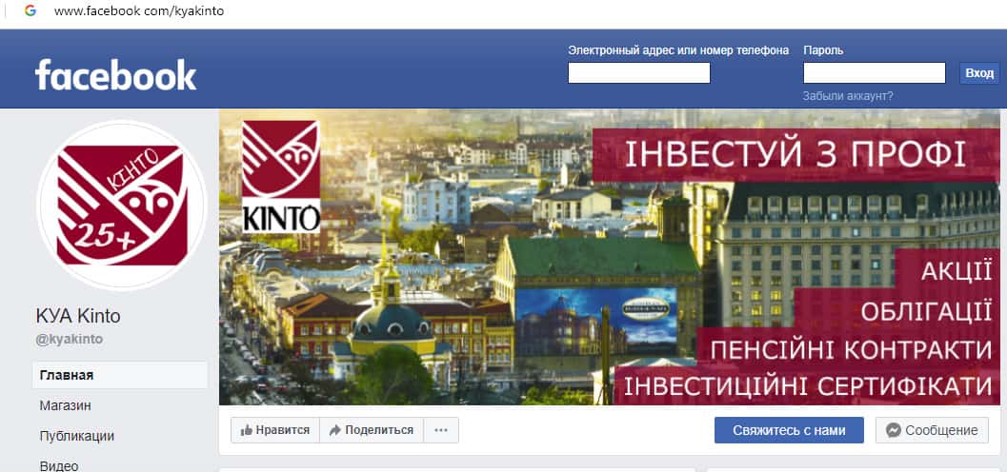Click the KINTO logo on cover photo
This screenshot has height=472, width=1007.
[281, 176]
